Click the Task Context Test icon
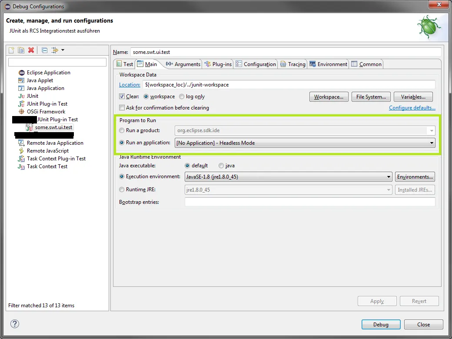Image resolution: width=452 pixels, height=339 pixels. (21, 166)
